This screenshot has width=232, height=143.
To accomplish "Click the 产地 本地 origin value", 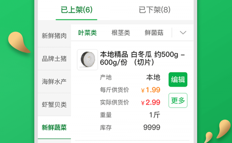I will (x=153, y=77).
